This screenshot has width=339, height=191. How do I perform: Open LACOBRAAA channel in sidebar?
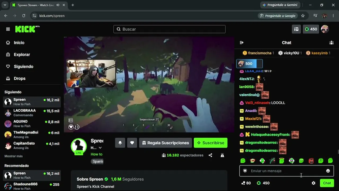(32, 113)
